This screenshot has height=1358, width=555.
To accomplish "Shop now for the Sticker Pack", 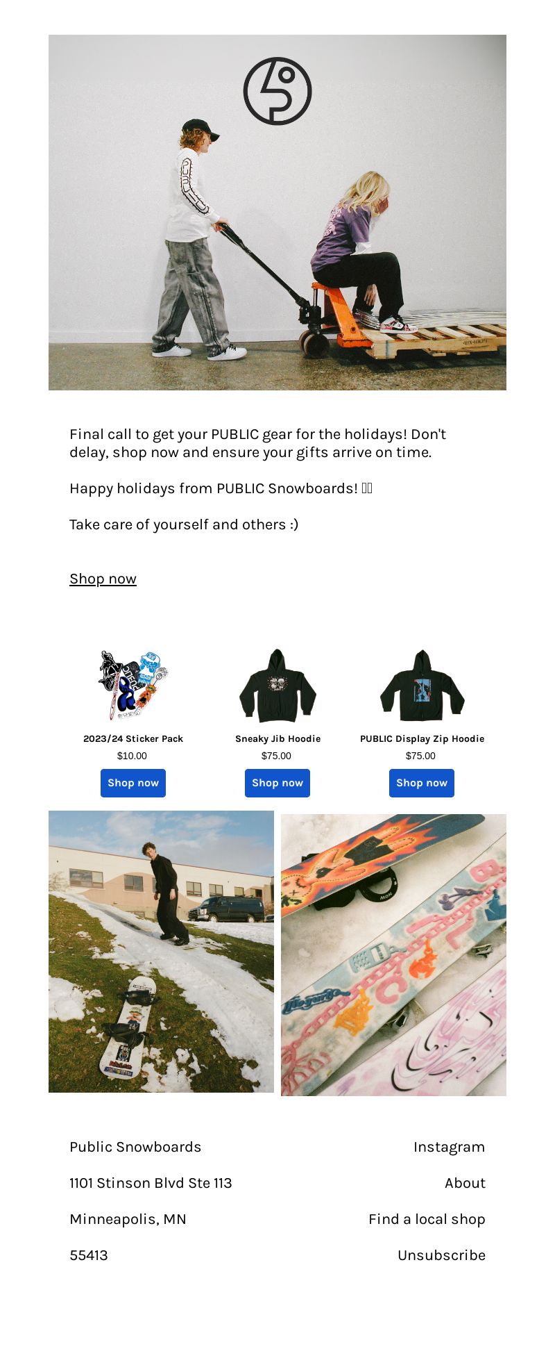I will coord(133,783).
